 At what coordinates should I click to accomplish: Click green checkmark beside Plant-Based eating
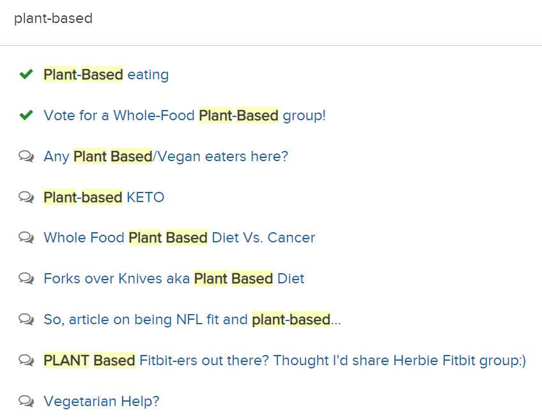[26, 74]
